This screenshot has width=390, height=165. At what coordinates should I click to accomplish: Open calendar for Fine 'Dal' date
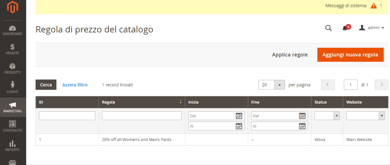pos(302,116)
